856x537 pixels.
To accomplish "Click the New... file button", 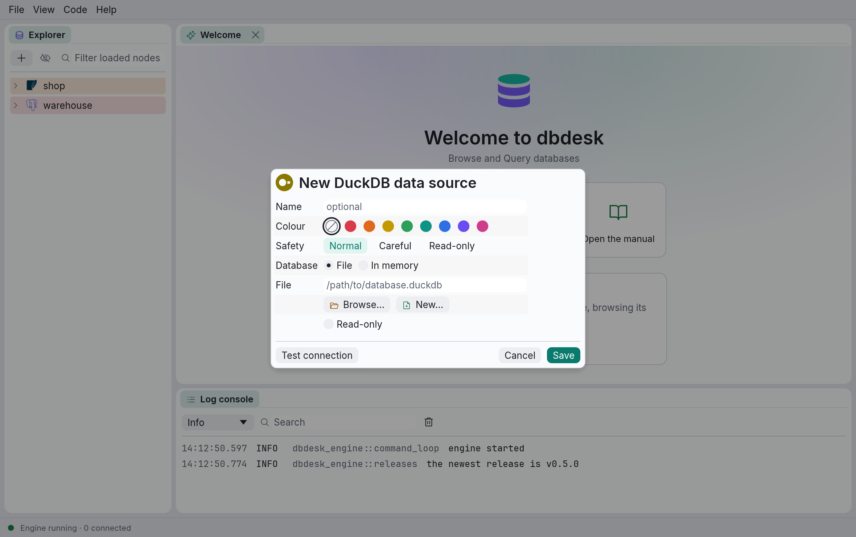I will point(423,304).
